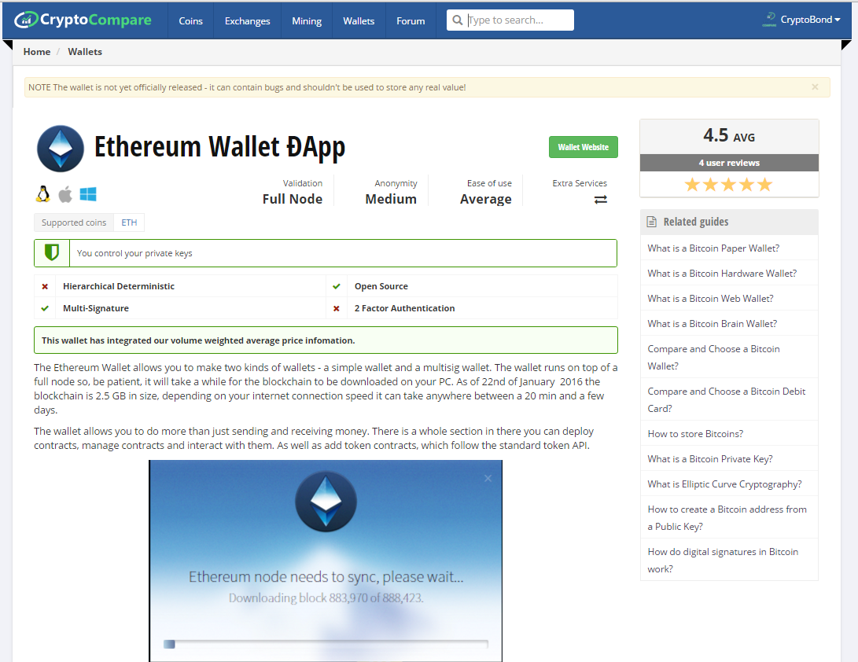Click the CryptoBond user avatar icon
The image size is (858, 662).
[x=769, y=20]
